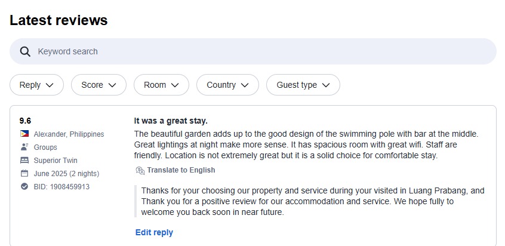
Task: Open the Reply filter dropdown
Action: click(37, 85)
